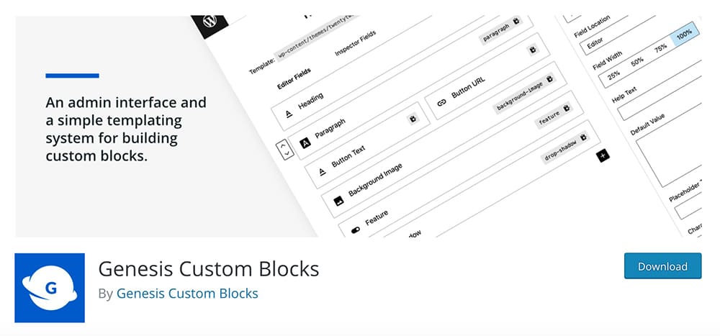Choose the 50% field width option
The image size is (720, 336).
[637, 61]
